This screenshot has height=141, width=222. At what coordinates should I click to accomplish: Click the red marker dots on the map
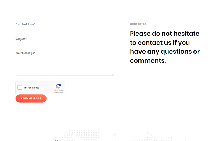point(57,140)
